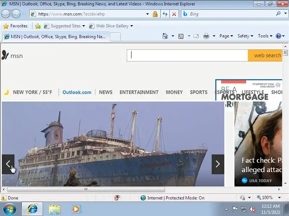Screen dimensions: 289x216
Task: Go to the ENTERTAINMENT section
Action: (139, 92)
